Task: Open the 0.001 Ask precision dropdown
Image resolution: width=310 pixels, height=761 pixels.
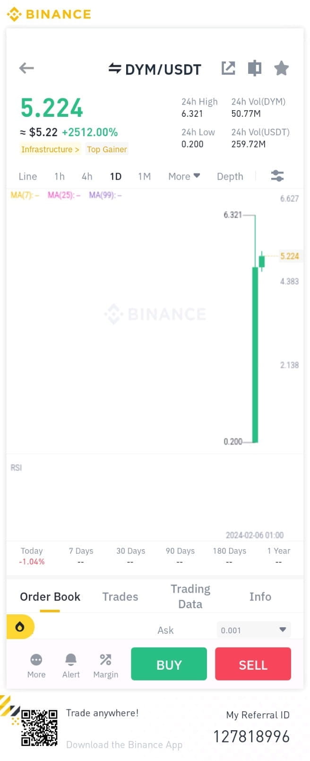Action: [253, 630]
